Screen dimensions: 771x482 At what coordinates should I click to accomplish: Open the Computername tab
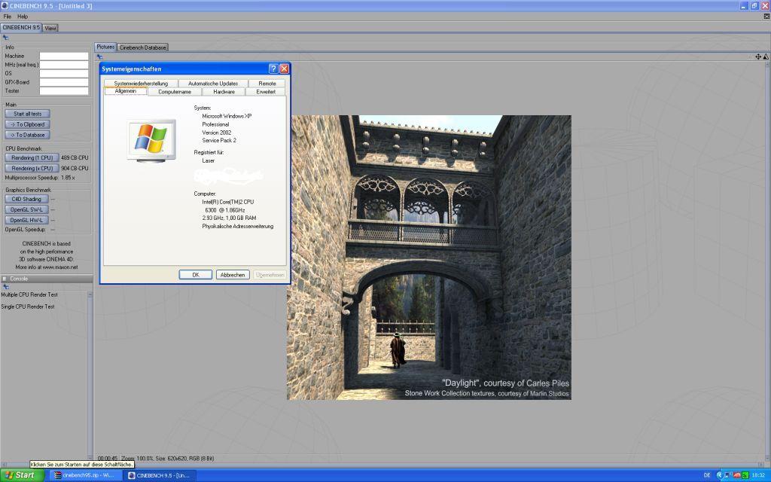click(175, 92)
